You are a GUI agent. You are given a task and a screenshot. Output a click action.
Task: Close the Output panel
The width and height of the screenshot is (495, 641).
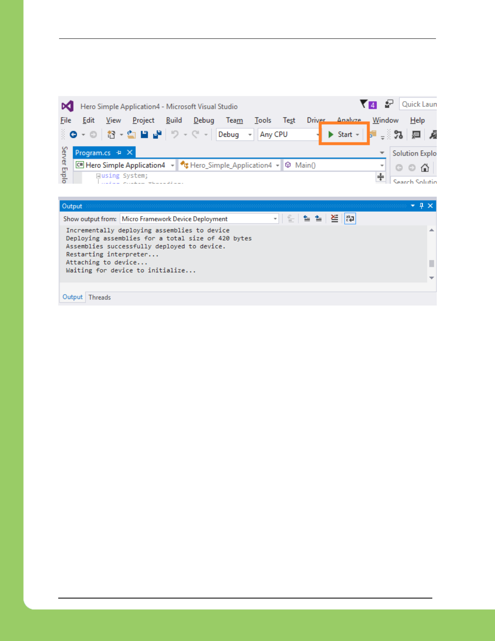point(430,206)
